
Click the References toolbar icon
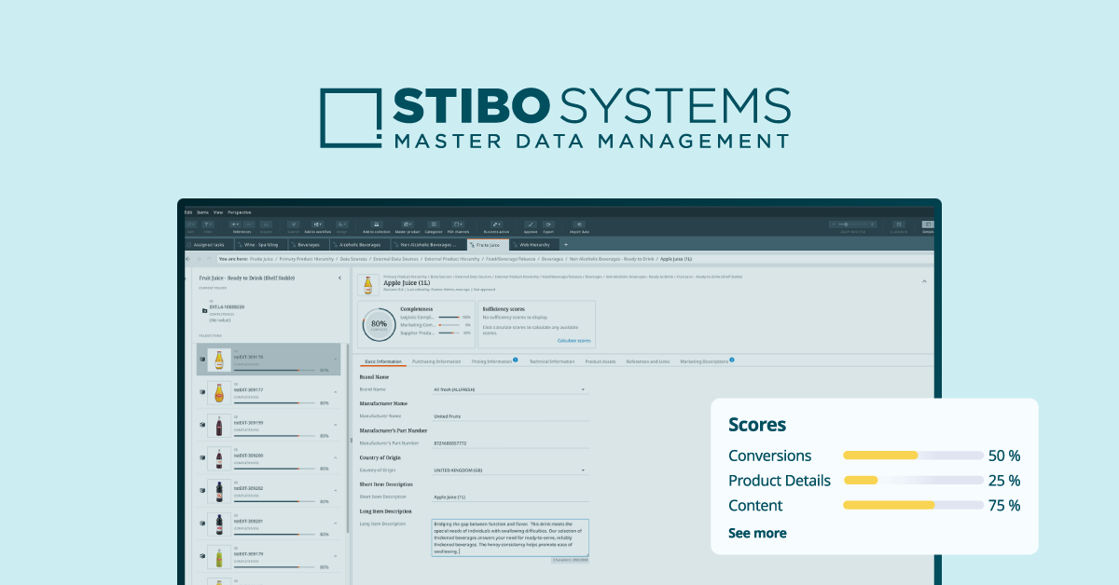[x=235, y=224]
